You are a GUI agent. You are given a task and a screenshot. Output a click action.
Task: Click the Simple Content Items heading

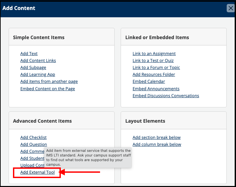[x=39, y=37]
